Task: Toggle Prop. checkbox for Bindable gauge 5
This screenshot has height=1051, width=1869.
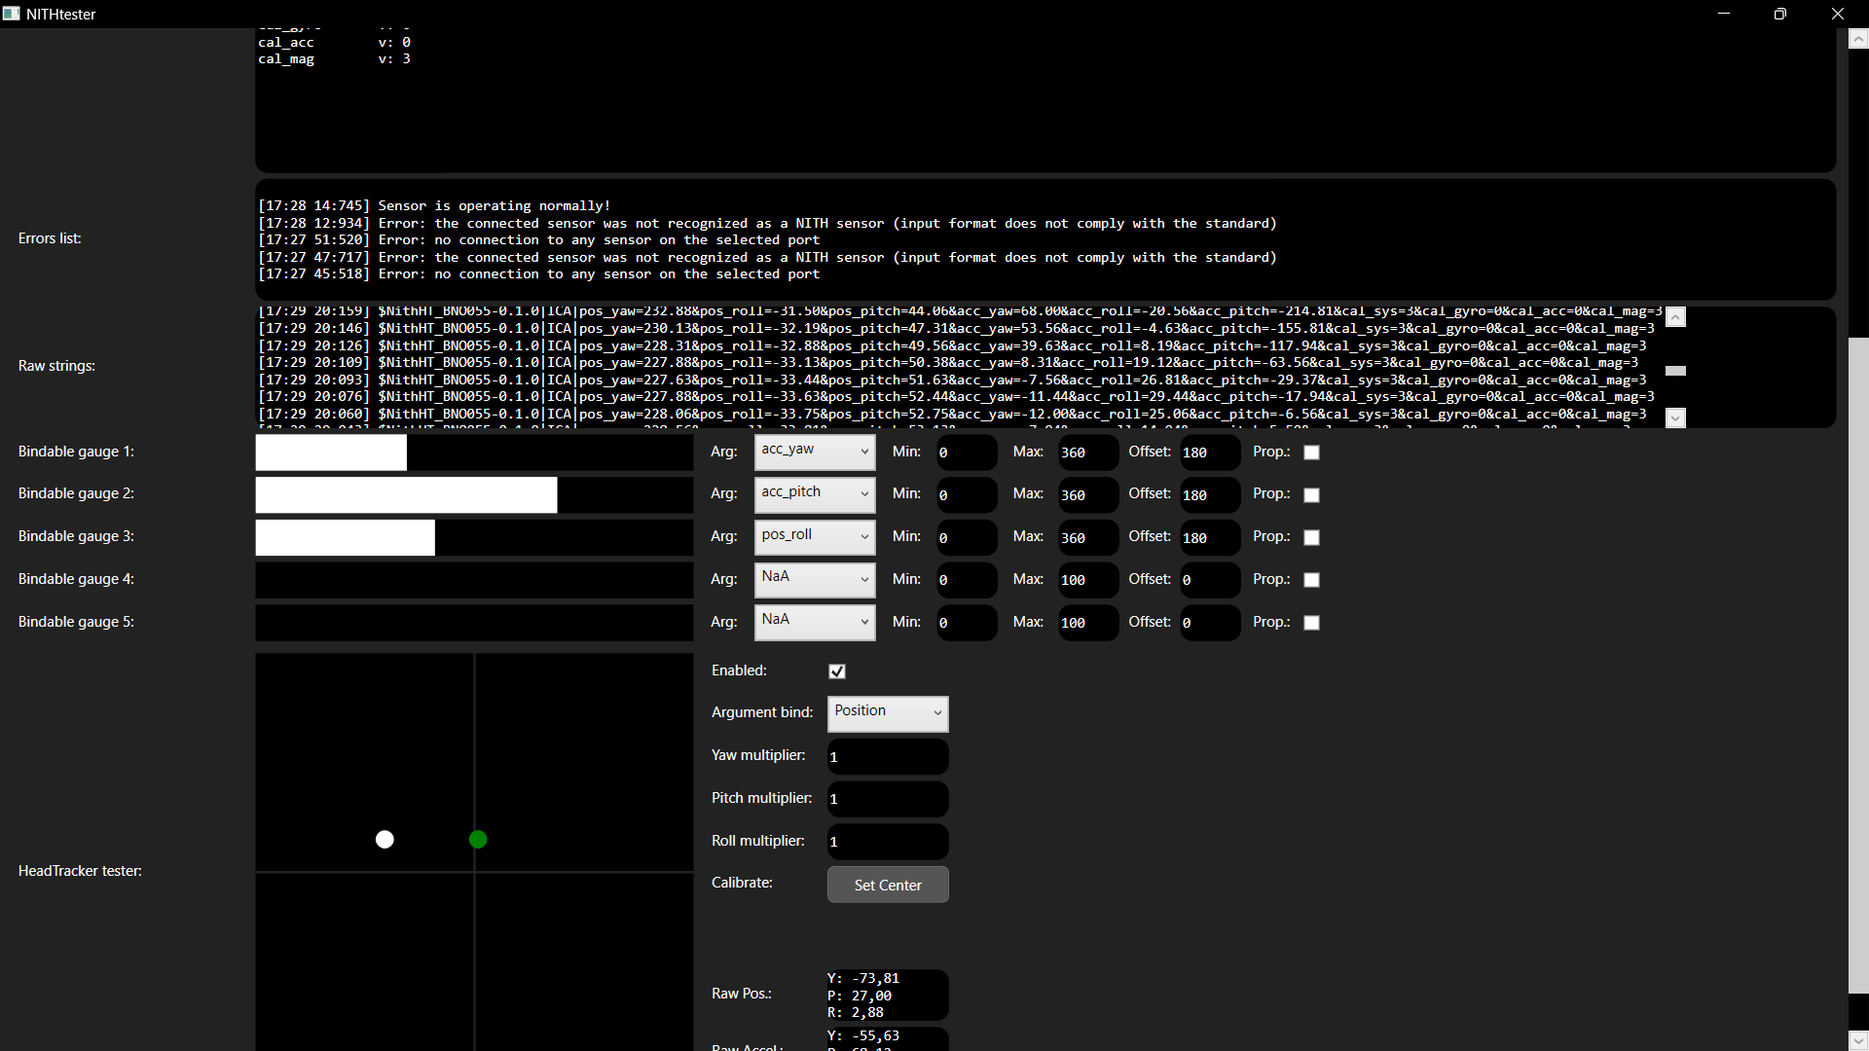Action: click(x=1311, y=623)
